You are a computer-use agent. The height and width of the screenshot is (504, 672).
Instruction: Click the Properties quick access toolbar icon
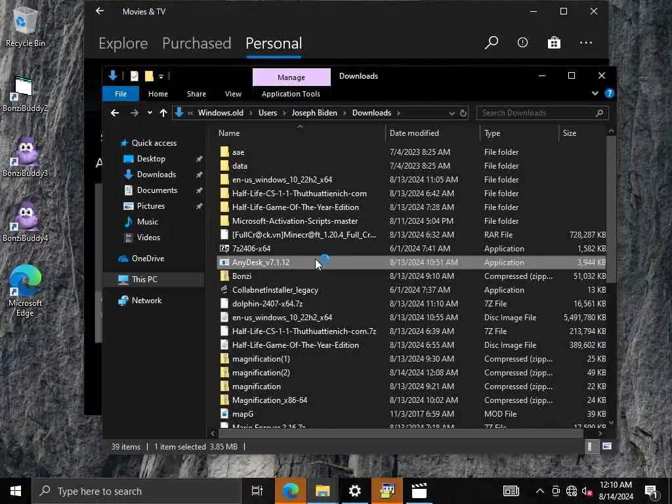[x=134, y=76]
